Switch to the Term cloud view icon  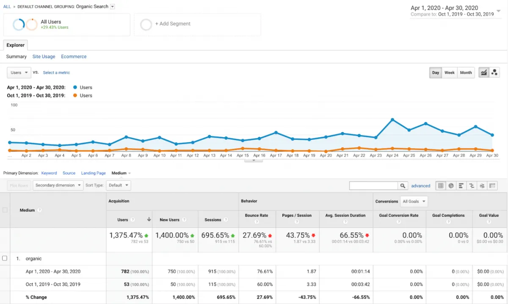482,185
